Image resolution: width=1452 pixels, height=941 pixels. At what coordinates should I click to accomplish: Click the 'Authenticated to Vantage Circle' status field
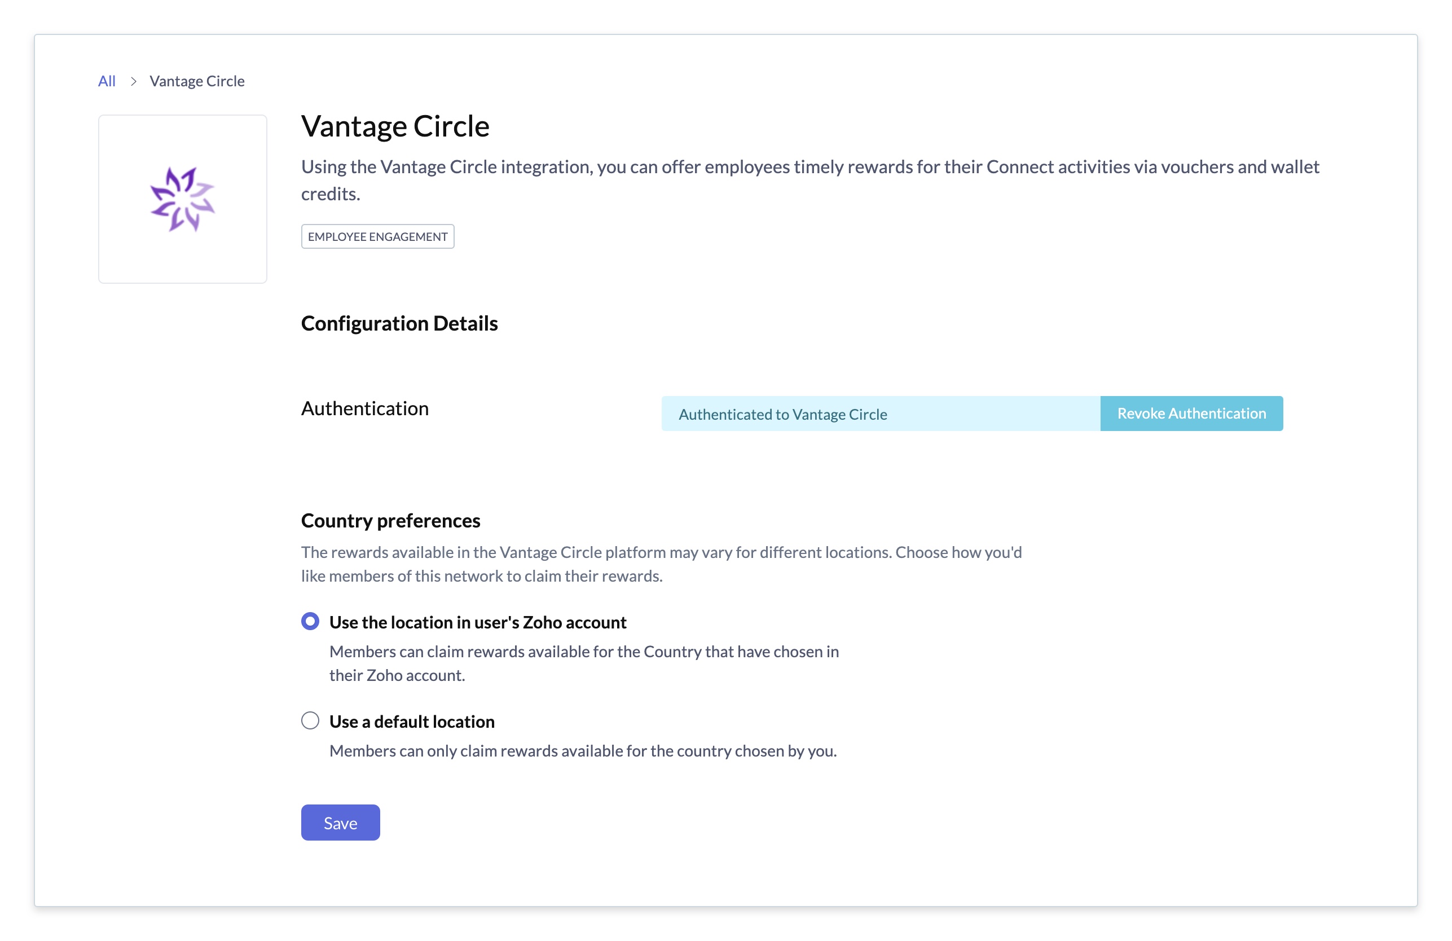click(881, 414)
